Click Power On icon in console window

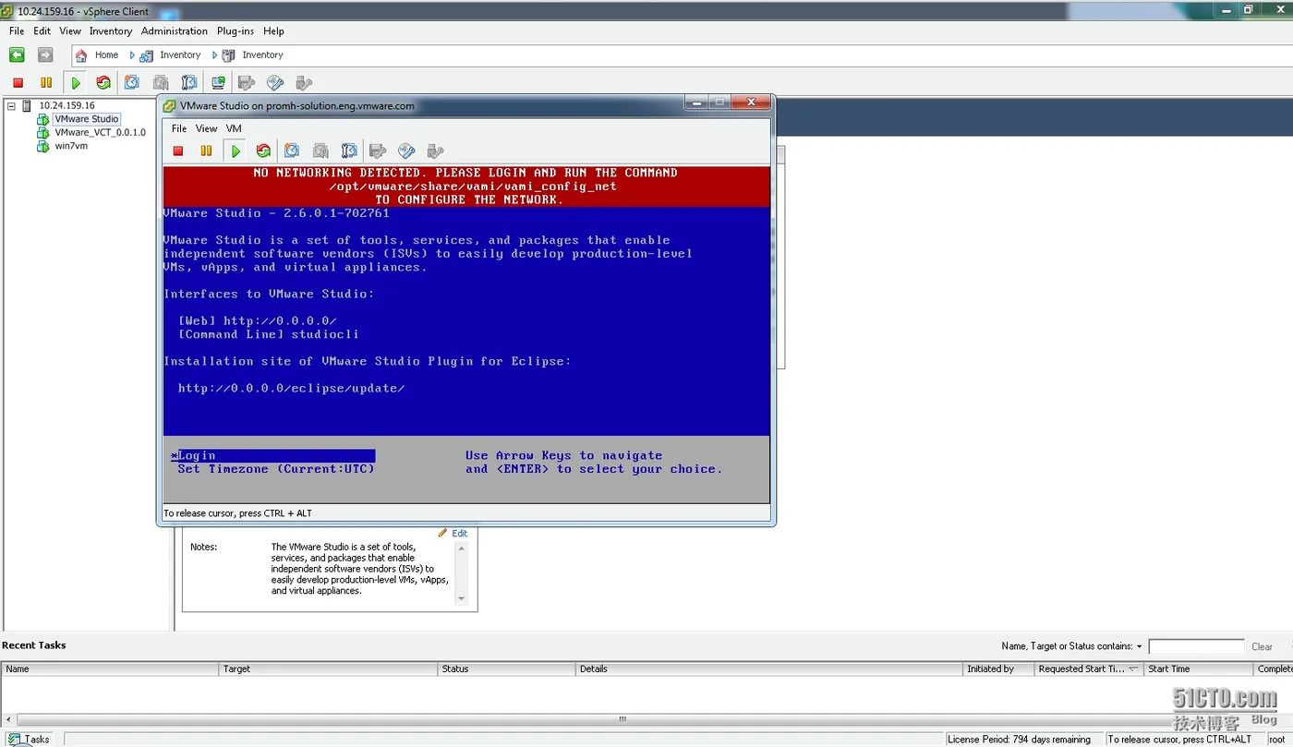[236, 151]
